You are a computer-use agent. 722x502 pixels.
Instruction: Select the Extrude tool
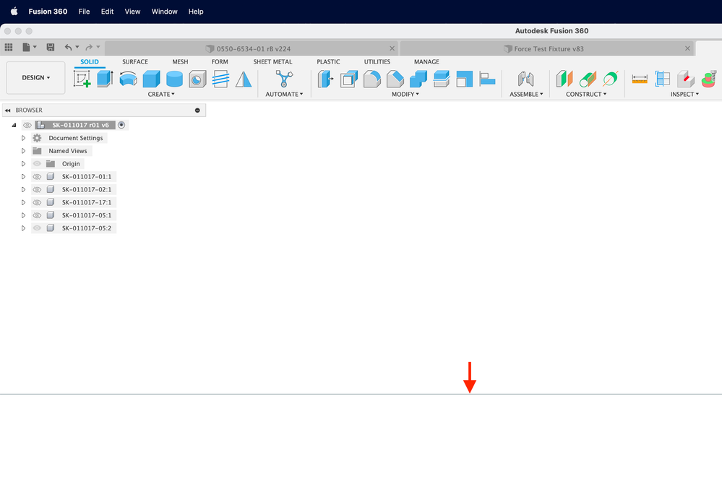(105, 79)
